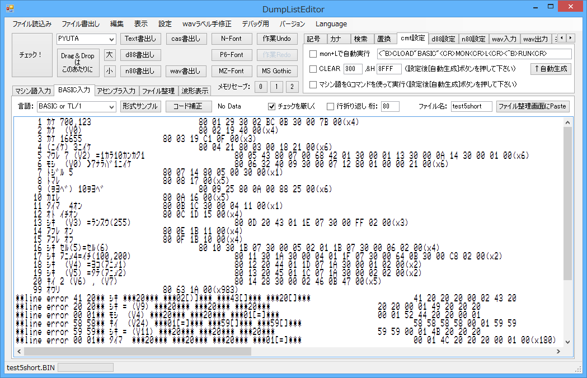
Task: Open バージョン menu
Action: pos(292,24)
